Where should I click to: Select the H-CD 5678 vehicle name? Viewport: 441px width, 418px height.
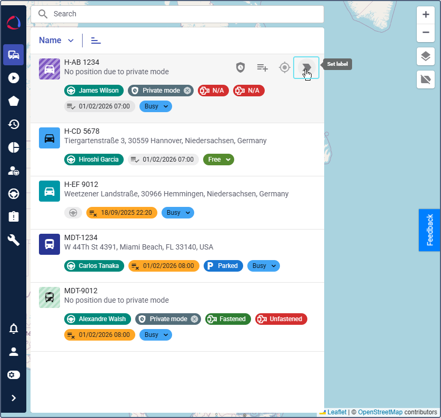click(x=82, y=132)
